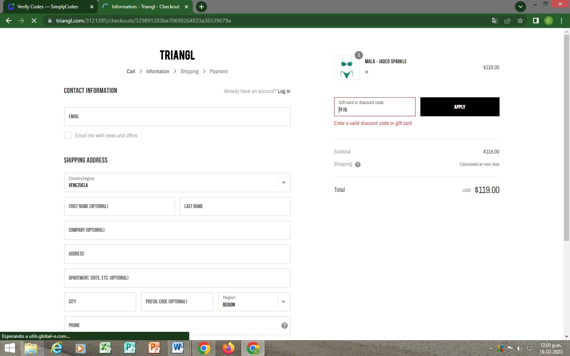Click the First name (optional) field
Viewport: 570px width, 356px height.
pos(119,206)
